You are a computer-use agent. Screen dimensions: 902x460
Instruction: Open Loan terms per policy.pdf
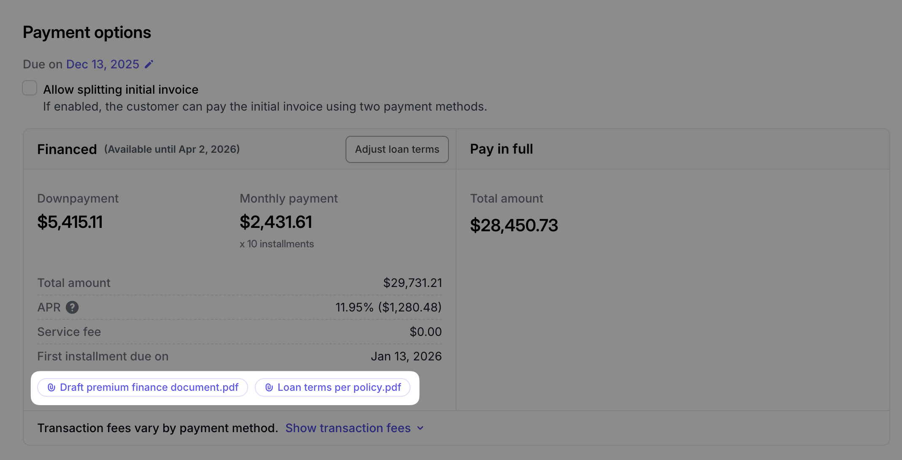(x=332, y=387)
